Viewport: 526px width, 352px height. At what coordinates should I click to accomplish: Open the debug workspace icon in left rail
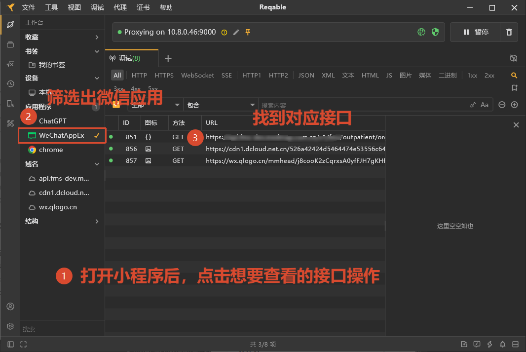click(10, 24)
